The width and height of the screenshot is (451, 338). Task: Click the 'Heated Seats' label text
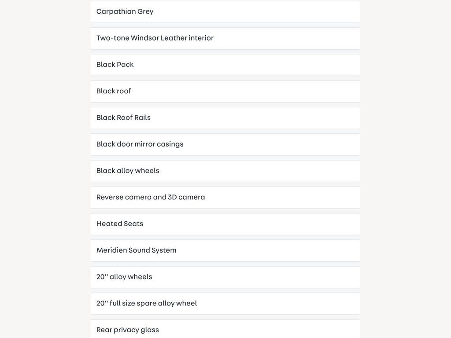coord(120,224)
